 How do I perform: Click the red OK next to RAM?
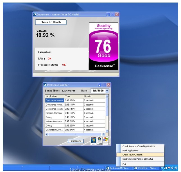pyautogui.click(x=49, y=59)
